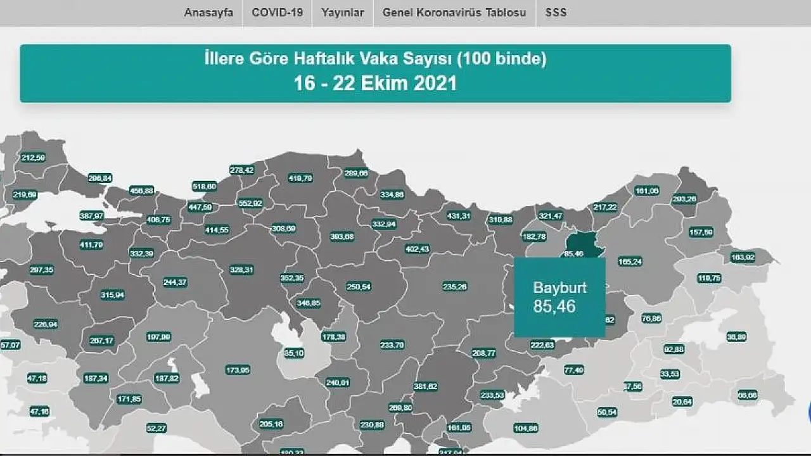Open the Anasayfa menu item
This screenshot has width=811, height=456.
tap(208, 13)
